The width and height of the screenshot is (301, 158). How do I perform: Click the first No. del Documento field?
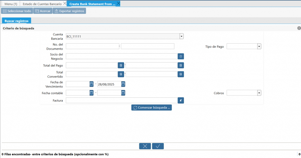(x=92, y=46)
